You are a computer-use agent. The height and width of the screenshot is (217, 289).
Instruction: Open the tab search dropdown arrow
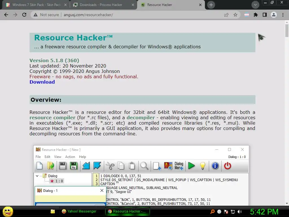pos(255,5)
